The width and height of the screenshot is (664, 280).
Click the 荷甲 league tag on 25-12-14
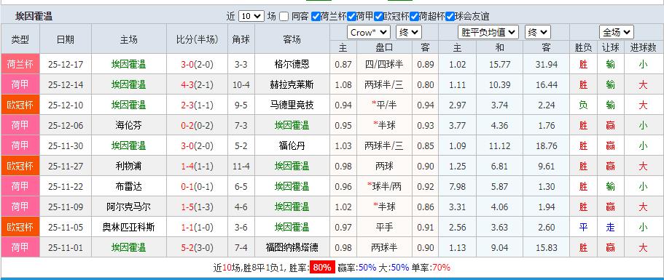coord(20,84)
